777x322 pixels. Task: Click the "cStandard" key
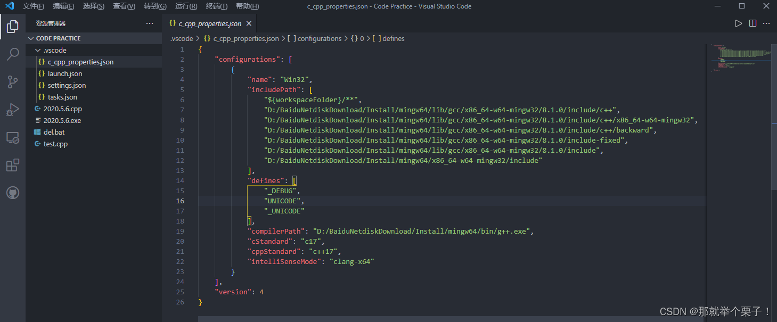[269, 242]
